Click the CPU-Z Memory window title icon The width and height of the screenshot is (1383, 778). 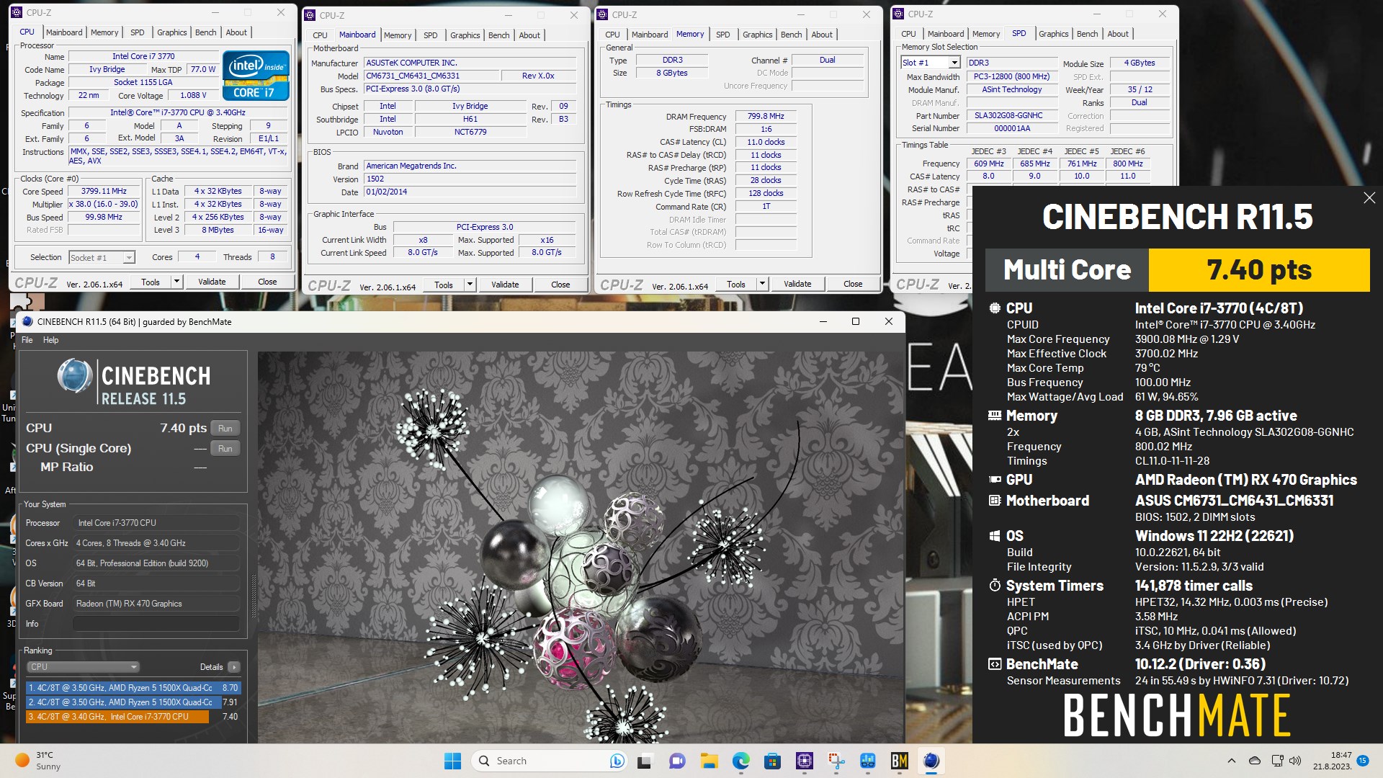point(604,15)
